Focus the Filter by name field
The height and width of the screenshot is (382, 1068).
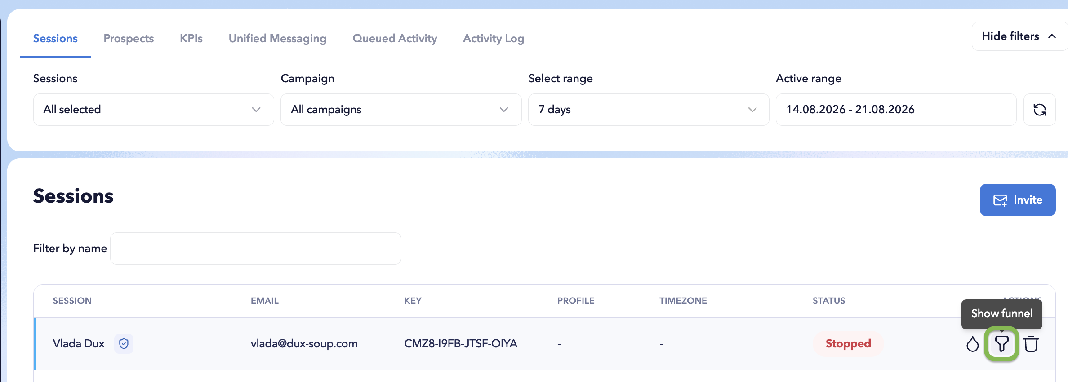coord(256,249)
